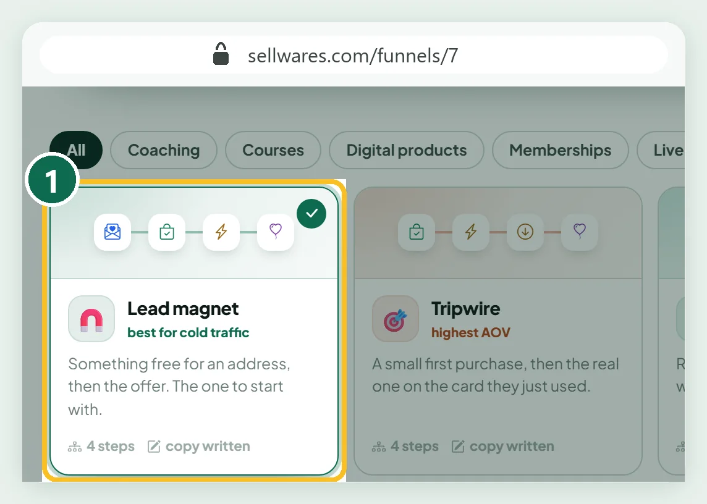Image resolution: width=707 pixels, height=504 pixels.
Task: Click the envelope step icon in Lead magnet card
Action: click(x=112, y=232)
